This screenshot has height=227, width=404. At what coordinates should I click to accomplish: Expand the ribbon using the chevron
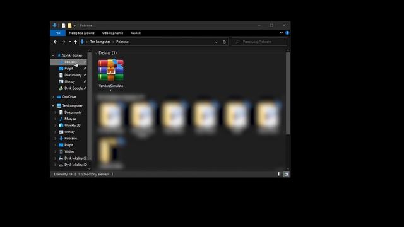[x=281, y=33]
